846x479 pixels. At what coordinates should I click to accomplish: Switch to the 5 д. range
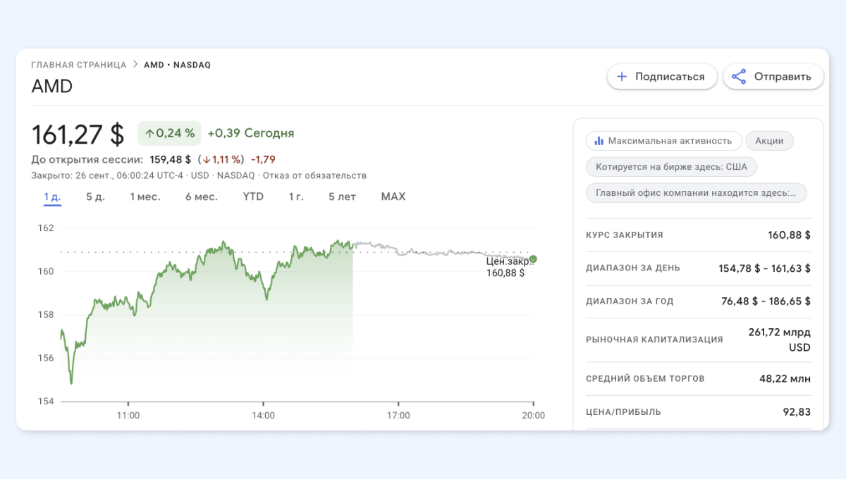click(x=95, y=197)
